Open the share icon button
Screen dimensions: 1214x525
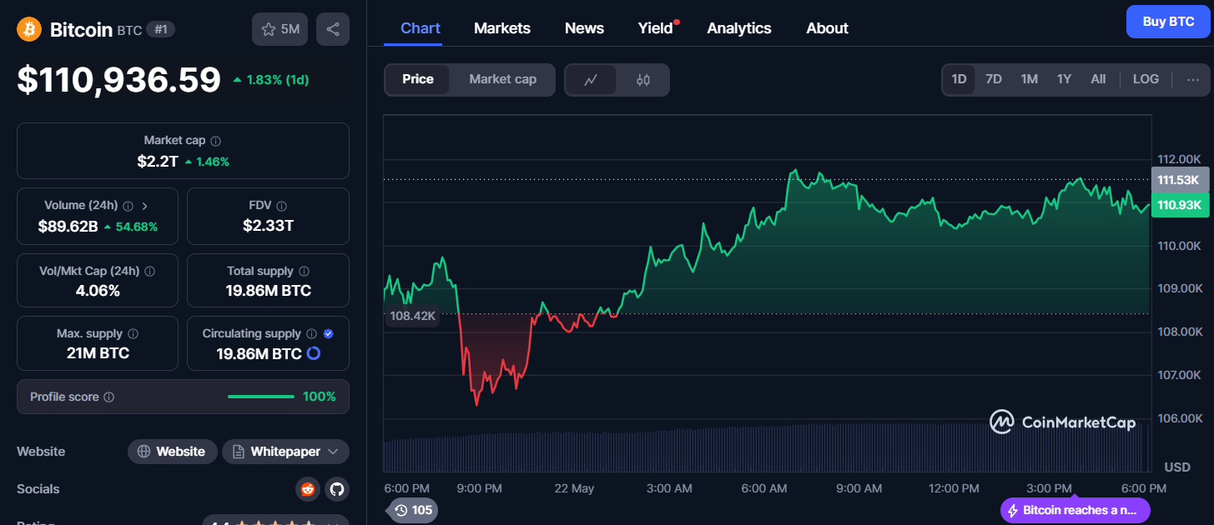(333, 29)
